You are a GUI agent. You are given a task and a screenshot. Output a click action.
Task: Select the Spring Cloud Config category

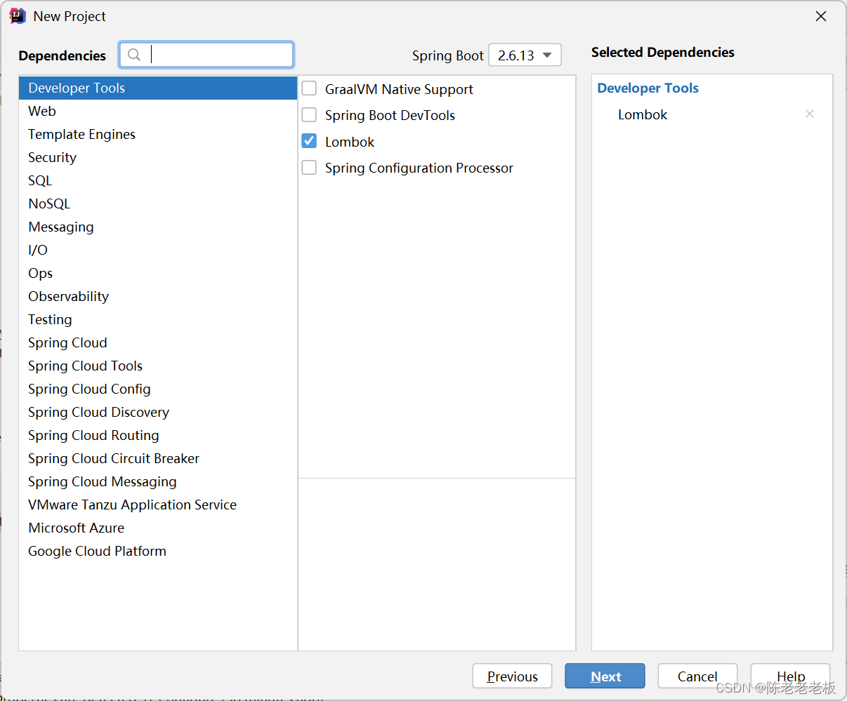158,389
